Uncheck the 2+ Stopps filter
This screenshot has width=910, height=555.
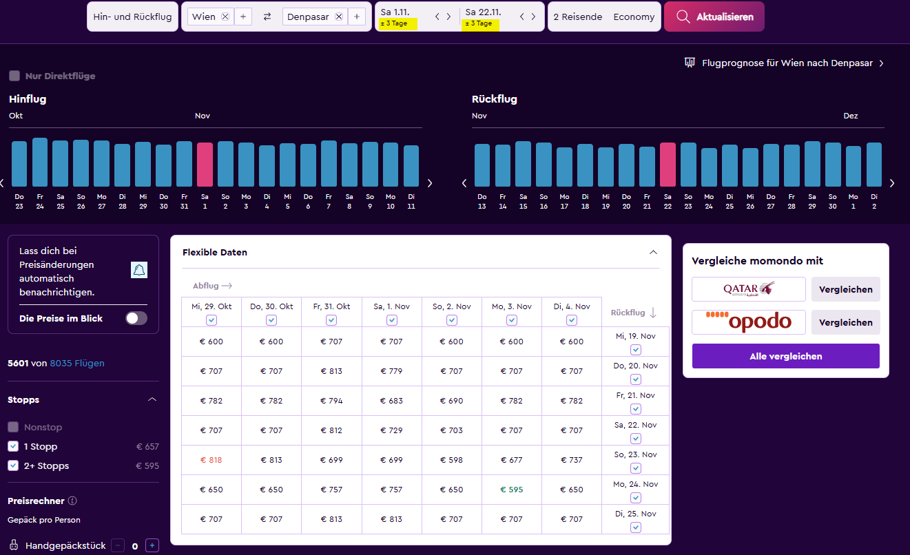pyautogui.click(x=13, y=466)
